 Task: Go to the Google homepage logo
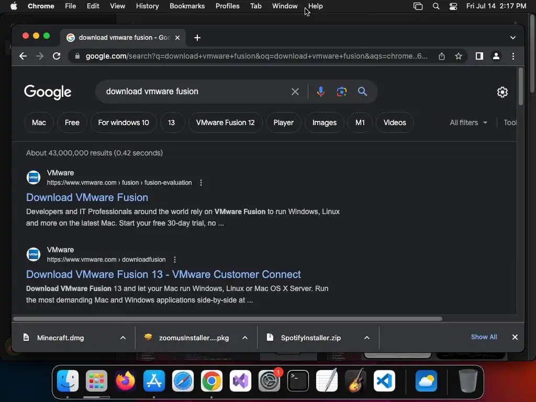(48, 92)
